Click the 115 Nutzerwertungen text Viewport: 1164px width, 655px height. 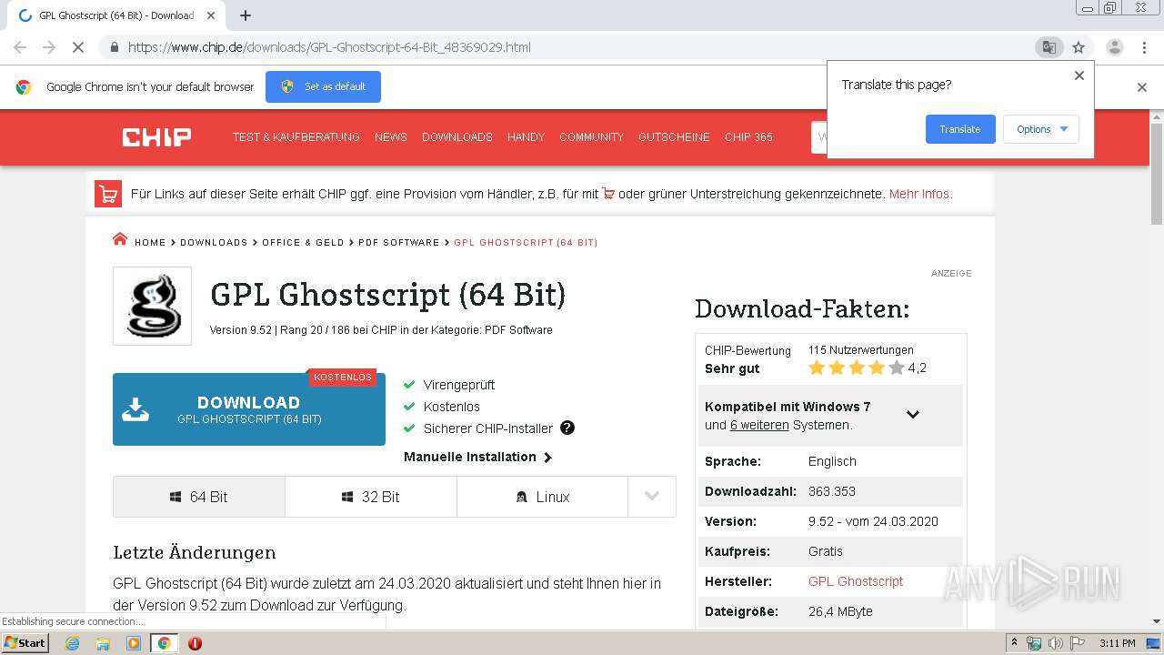coord(861,349)
